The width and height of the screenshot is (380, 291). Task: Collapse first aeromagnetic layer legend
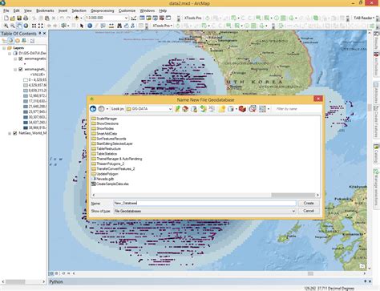pyautogui.click(x=15, y=59)
